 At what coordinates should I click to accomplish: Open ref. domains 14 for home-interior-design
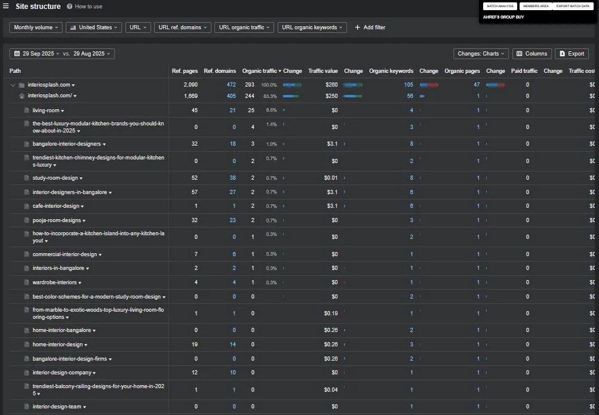pos(233,345)
